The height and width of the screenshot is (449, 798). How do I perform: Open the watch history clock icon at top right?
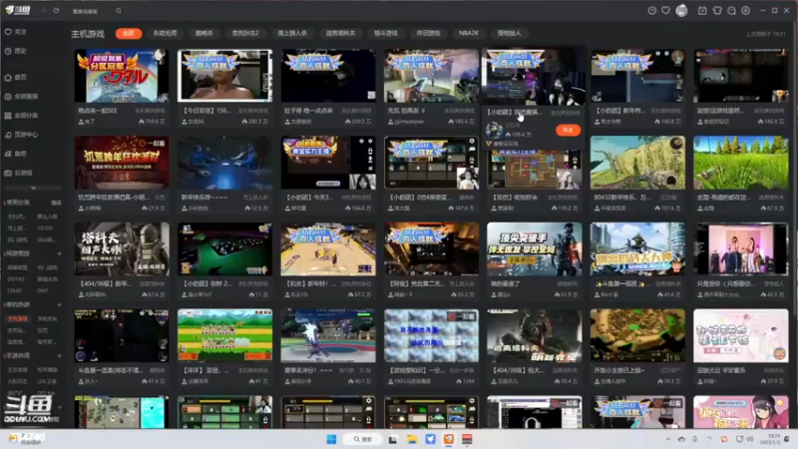(x=651, y=10)
